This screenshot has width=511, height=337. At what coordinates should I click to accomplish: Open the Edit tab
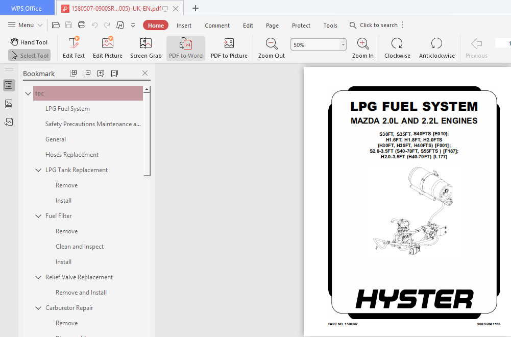click(x=248, y=26)
